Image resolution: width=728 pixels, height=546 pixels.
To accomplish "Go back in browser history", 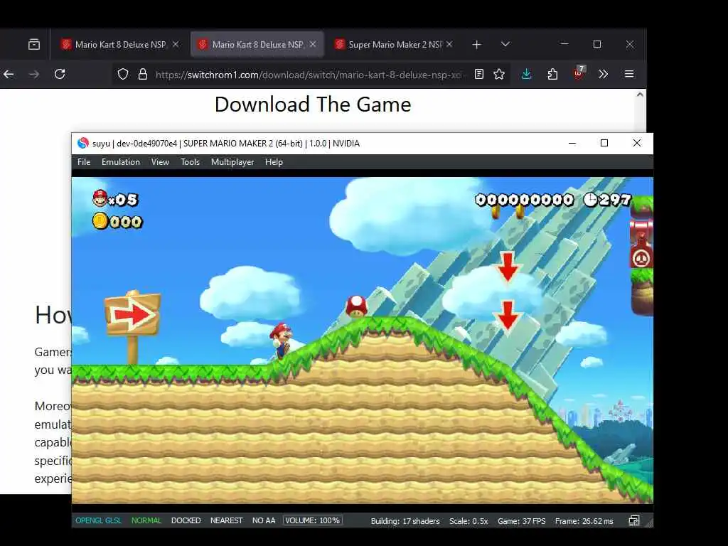I will tap(9, 74).
